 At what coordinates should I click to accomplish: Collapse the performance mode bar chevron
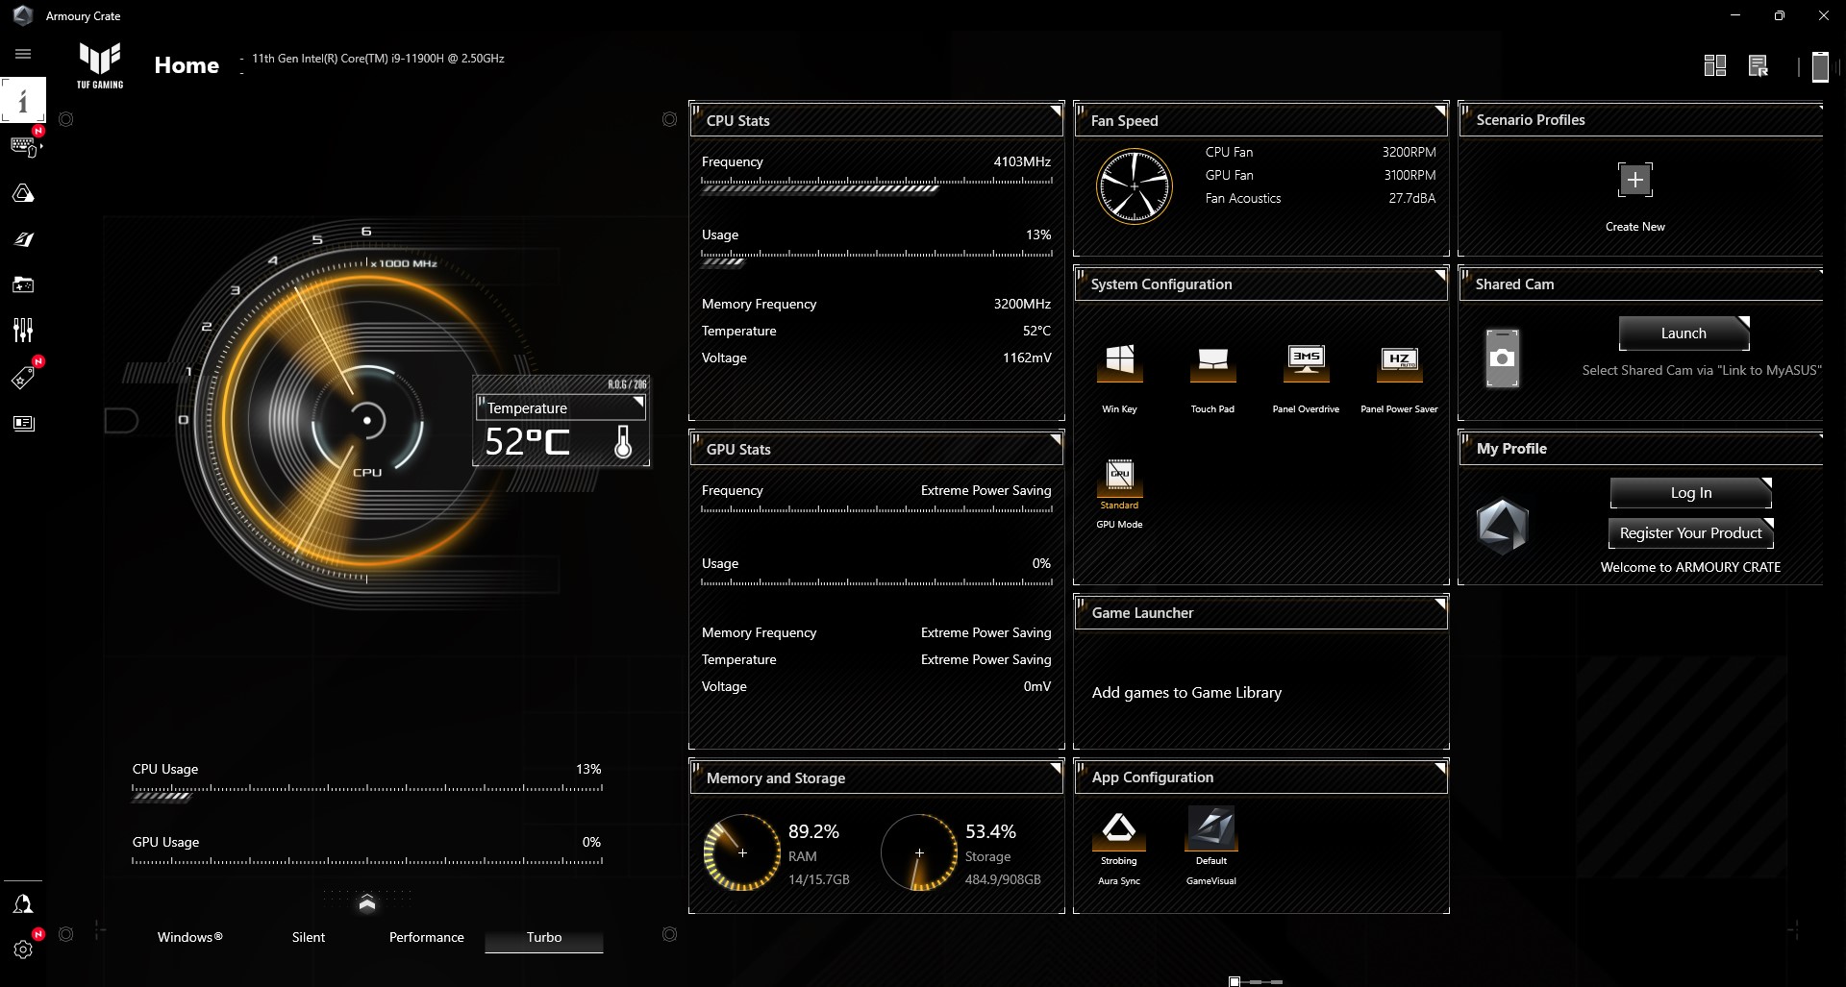367,903
